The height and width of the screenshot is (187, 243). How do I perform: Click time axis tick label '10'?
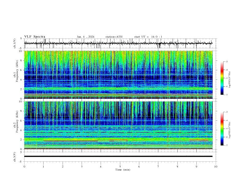point(216,167)
